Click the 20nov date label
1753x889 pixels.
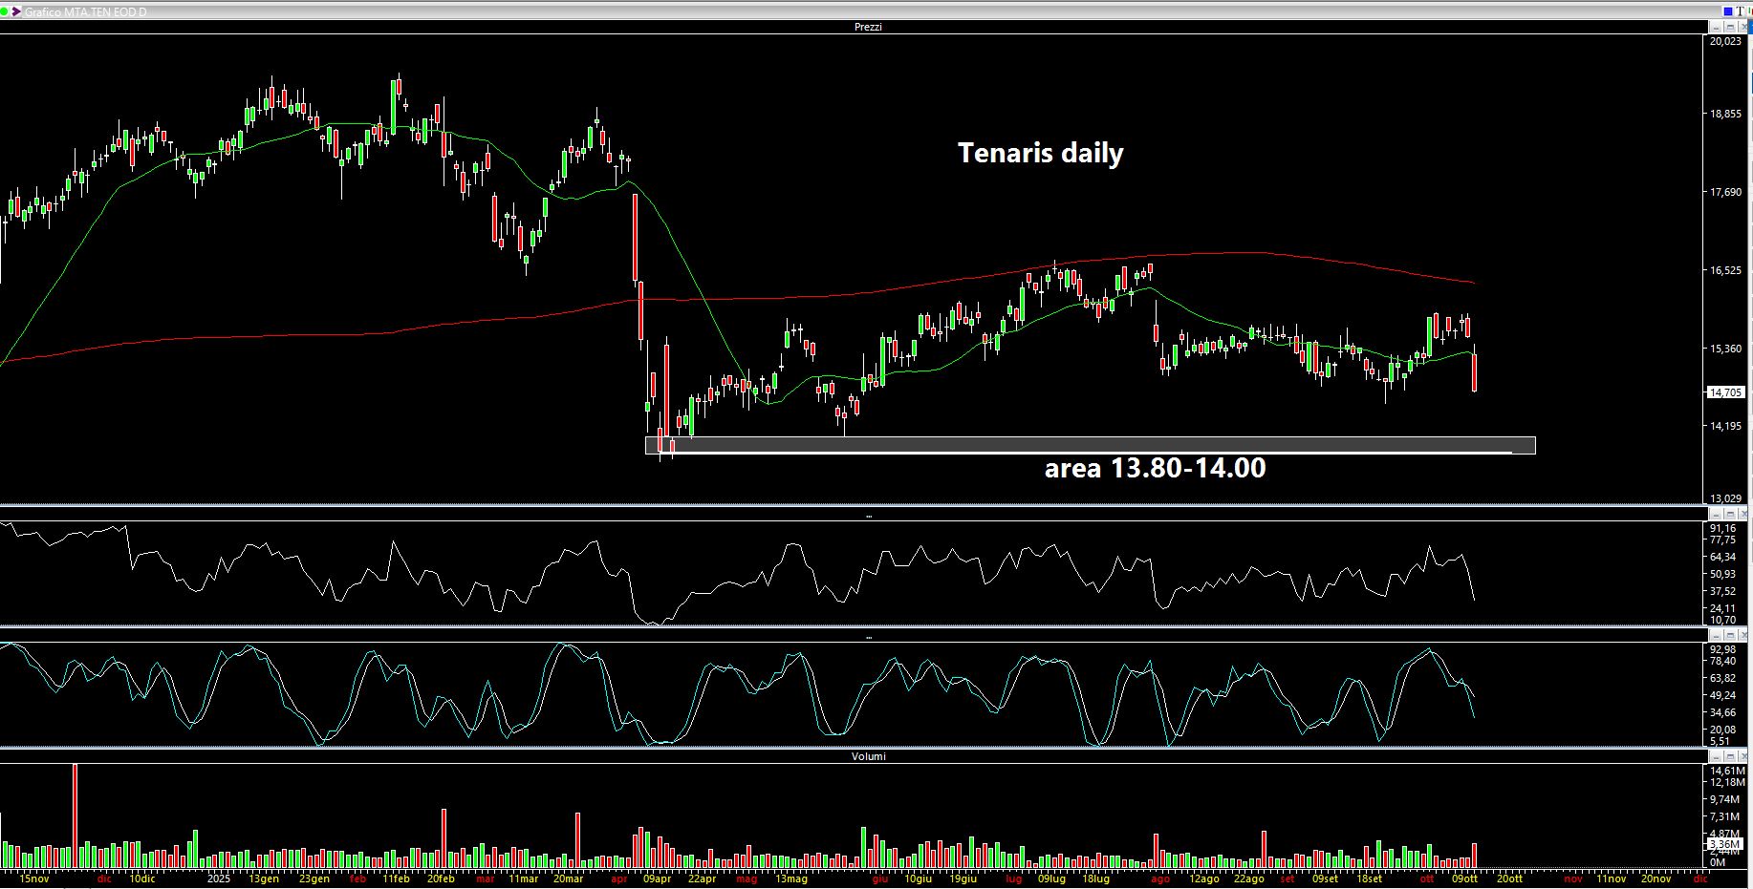coord(1656,878)
